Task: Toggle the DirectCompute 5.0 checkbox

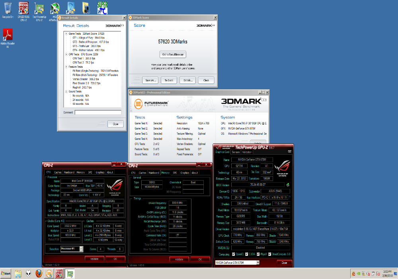Action: coord(269,254)
